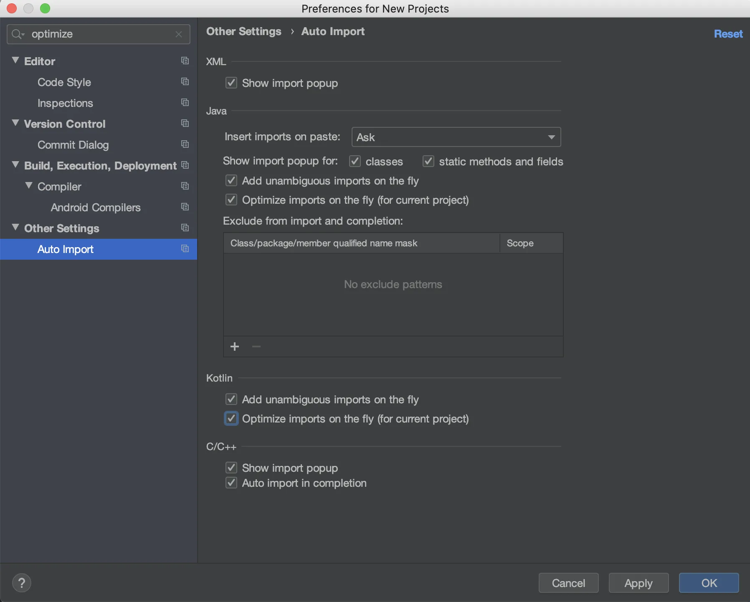Click the copy icon beside Android Compilers
750x602 pixels.
tap(185, 207)
